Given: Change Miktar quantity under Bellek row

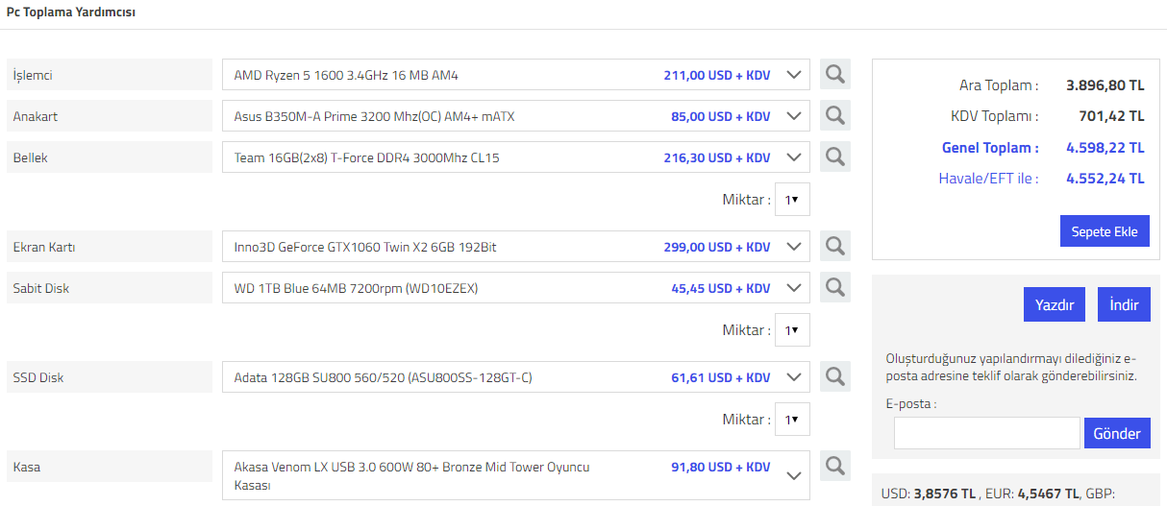Looking at the screenshot, I should point(792,199).
